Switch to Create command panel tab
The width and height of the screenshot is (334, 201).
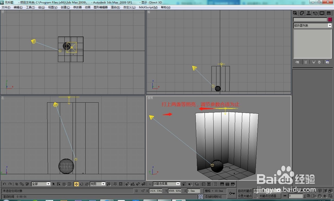click(295, 13)
